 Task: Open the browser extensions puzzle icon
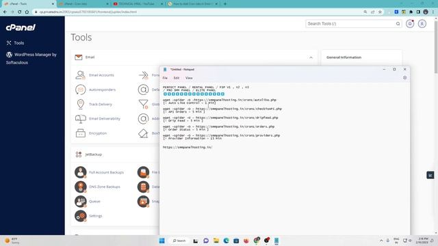[x=411, y=12]
